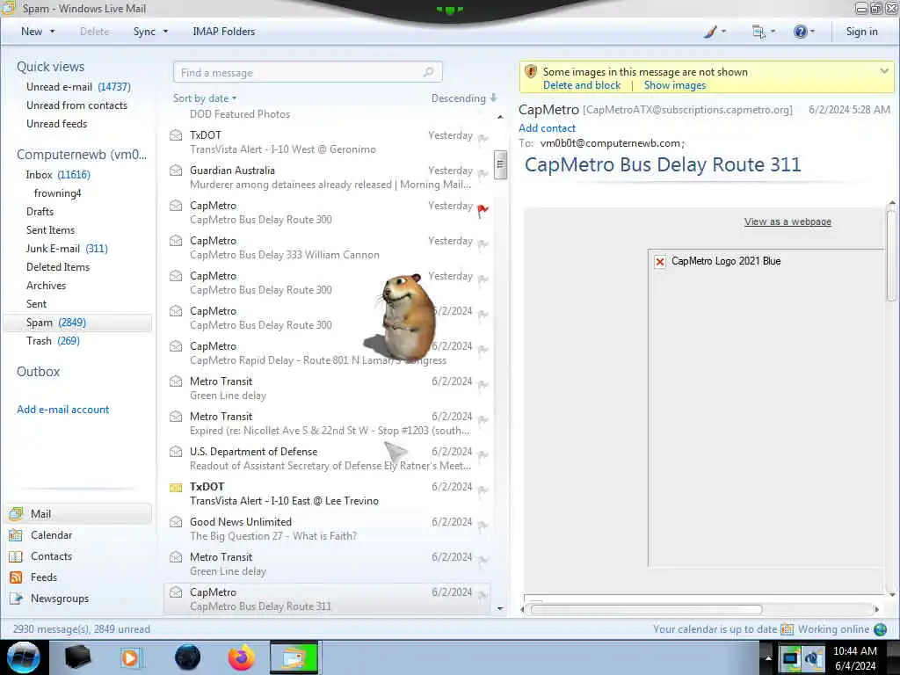
Task: Open the Trash folder
Action: pyautogui.click(x=53, y=341)
